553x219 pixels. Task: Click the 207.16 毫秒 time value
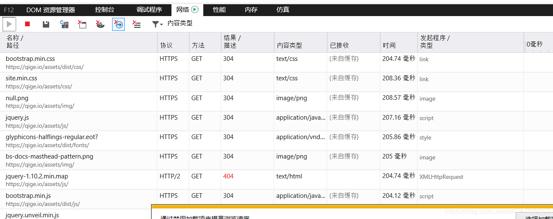point(399,117)
